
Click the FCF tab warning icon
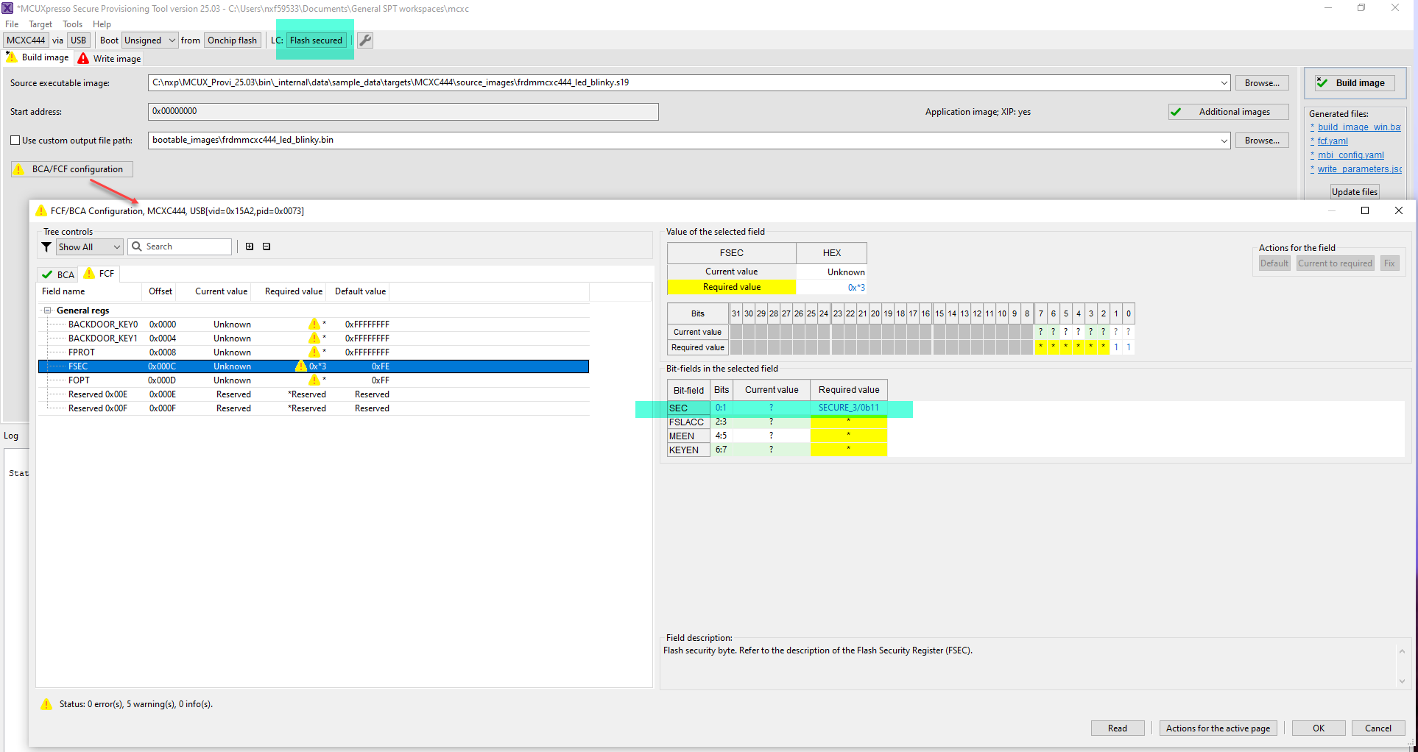[x=89, y=273]
